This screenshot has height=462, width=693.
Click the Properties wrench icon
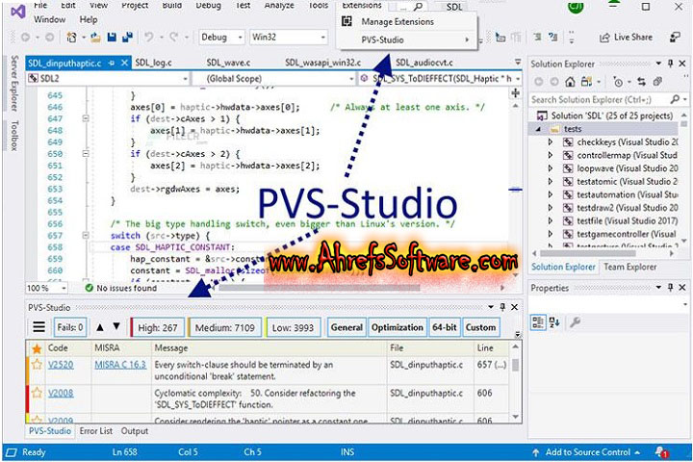click(x=575, y=322)
